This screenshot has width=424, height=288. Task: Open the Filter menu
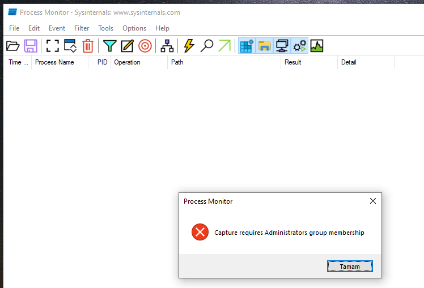click(82, 28)
